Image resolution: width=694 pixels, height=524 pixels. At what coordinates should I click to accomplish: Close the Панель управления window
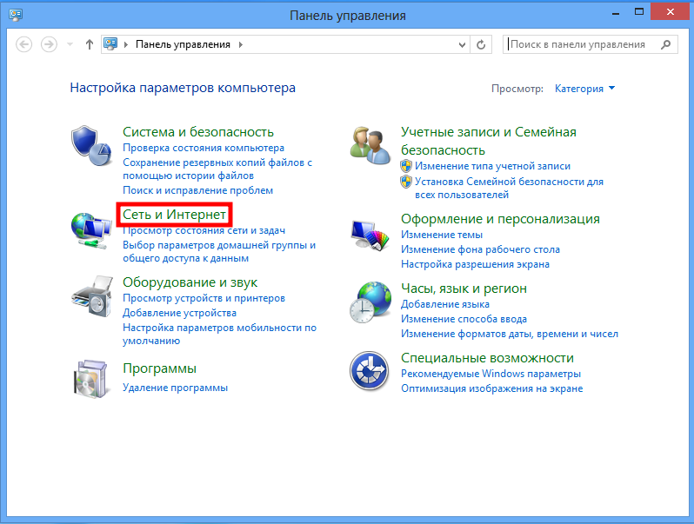click(x=671, y=12)
